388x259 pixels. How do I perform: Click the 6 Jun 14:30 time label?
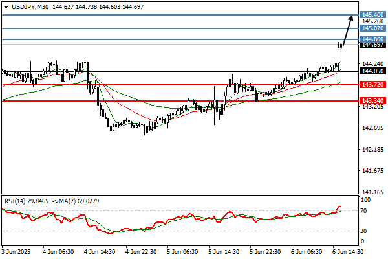(348, 252)
